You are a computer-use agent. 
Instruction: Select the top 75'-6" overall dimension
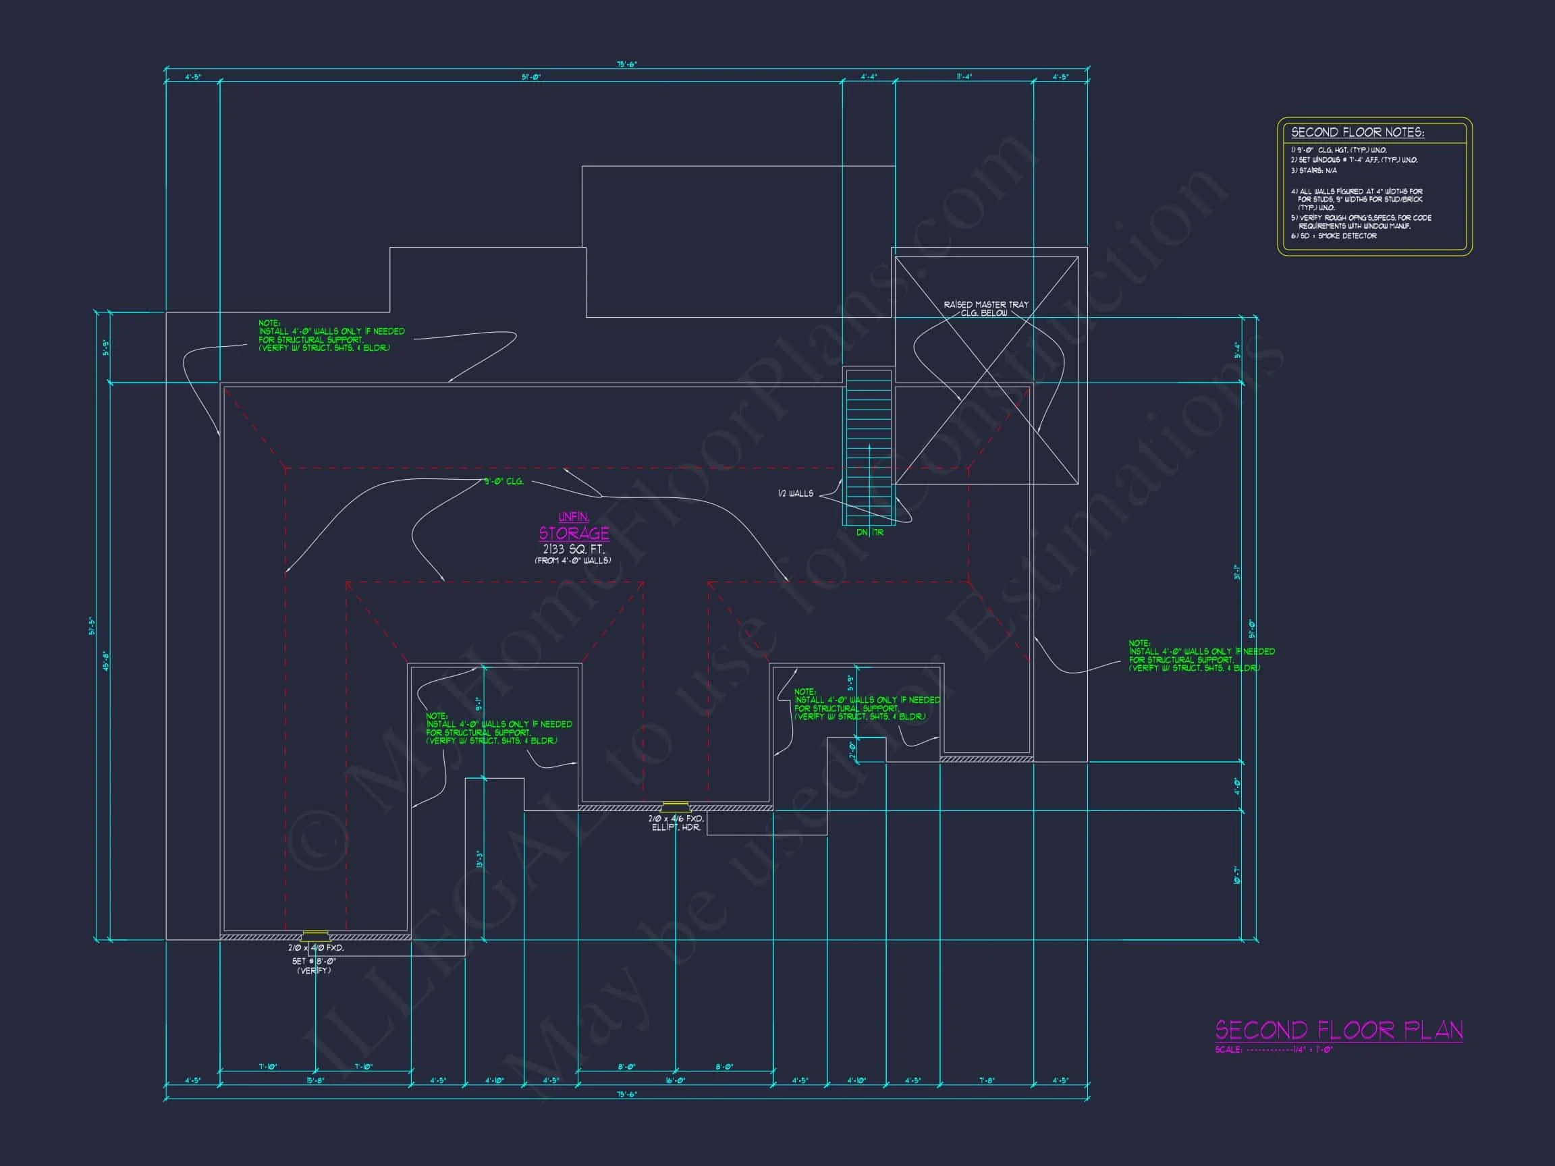tap(626, 64)
